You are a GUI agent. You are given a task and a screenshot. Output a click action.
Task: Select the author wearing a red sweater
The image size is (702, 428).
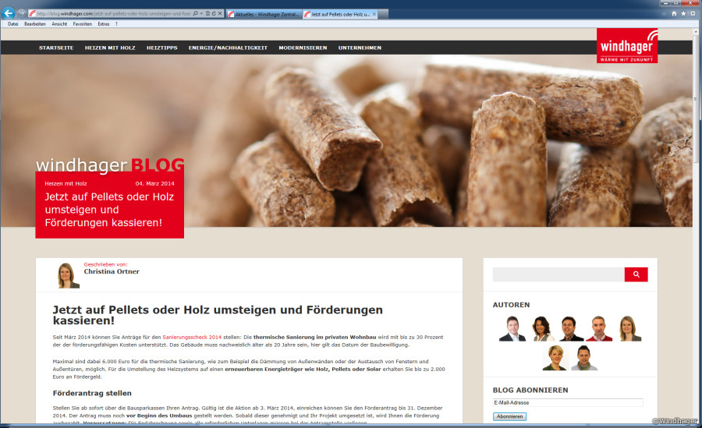click(x=598, y=329)
